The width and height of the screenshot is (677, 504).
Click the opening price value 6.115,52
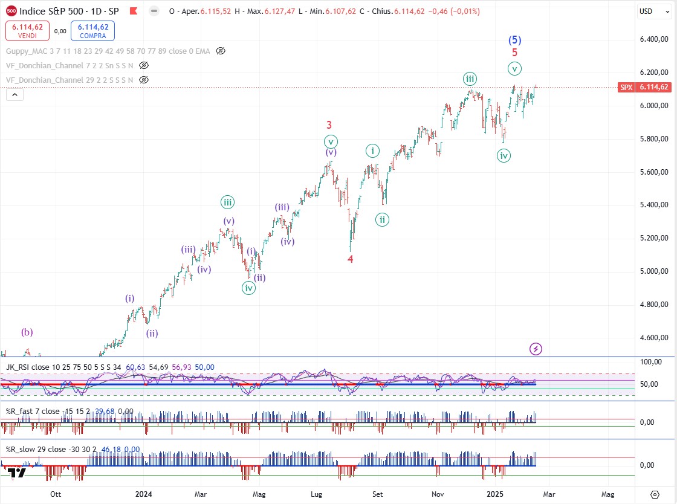(x=215, y=11)
